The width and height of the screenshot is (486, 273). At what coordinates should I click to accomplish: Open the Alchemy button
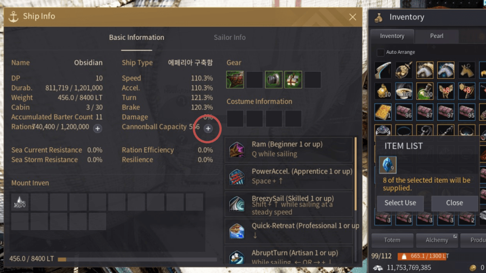[437, 240]
